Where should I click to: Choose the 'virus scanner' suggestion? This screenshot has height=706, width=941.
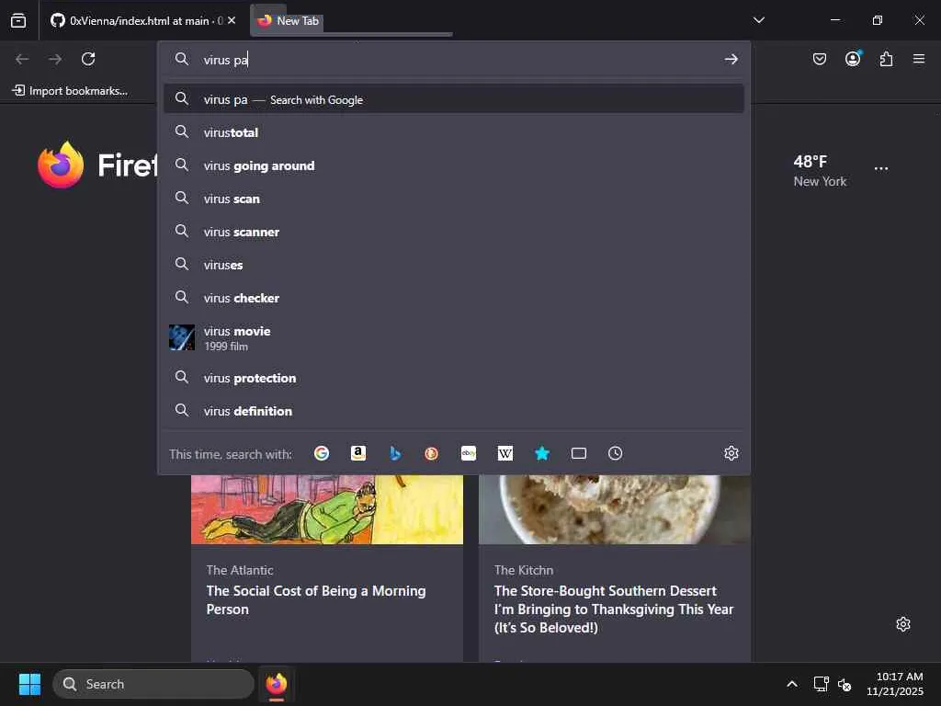pos(454,231)
